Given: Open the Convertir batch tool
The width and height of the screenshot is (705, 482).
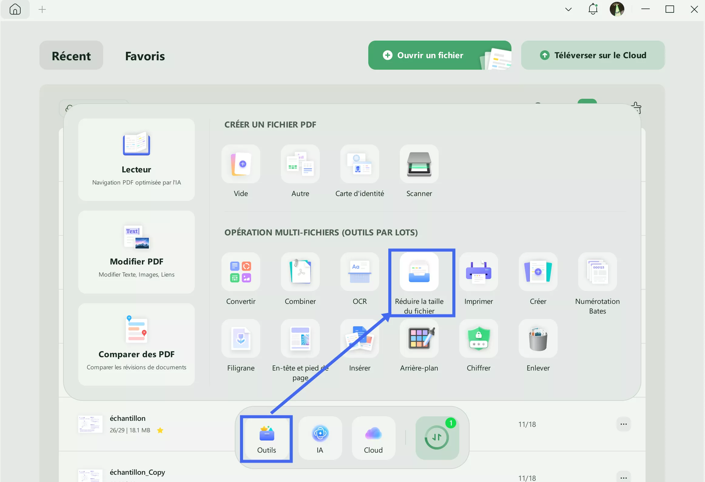Looking at the screenshot, I should click(x=241, y=272).
